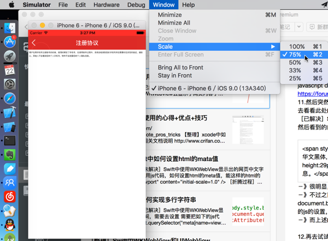
Task: Click the https://forum link in the note
Action: coord(313,94)
